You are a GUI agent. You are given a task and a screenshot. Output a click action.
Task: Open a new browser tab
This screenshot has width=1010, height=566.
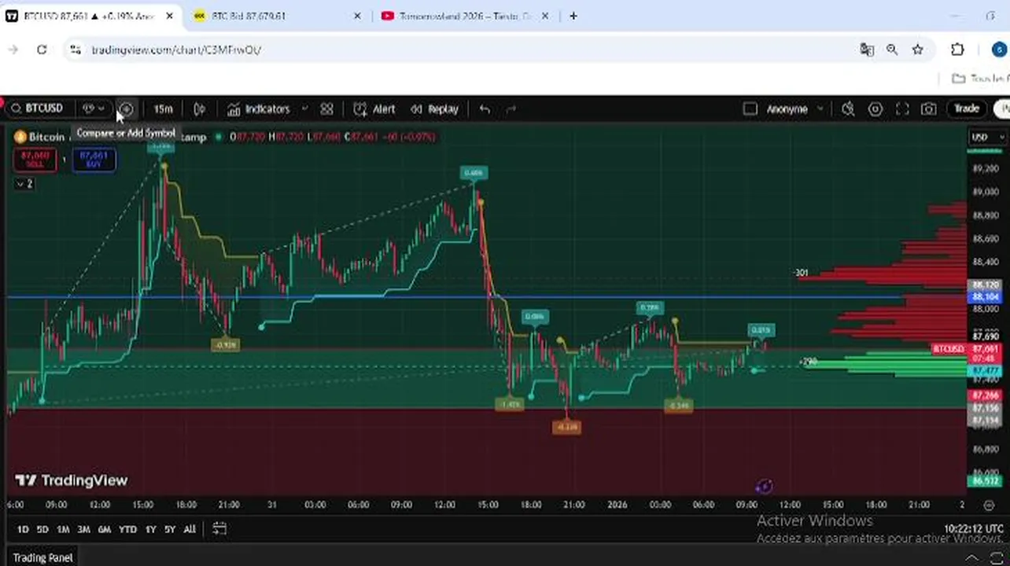click(573, 16)
